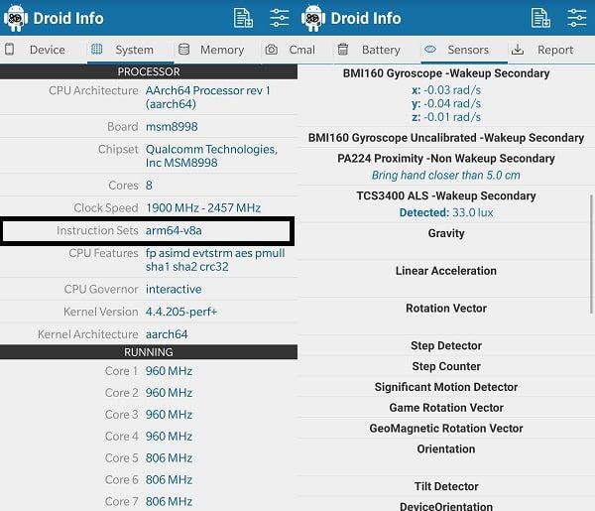
Task: Select the Cores value '8'
Action: click(149, 186)
